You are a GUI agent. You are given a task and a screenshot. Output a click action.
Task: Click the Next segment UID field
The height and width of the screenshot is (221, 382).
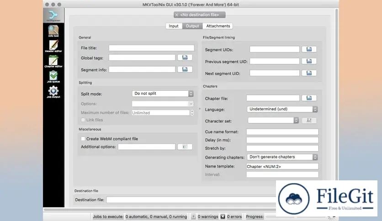pyautogui.click(x=275, y=73)
